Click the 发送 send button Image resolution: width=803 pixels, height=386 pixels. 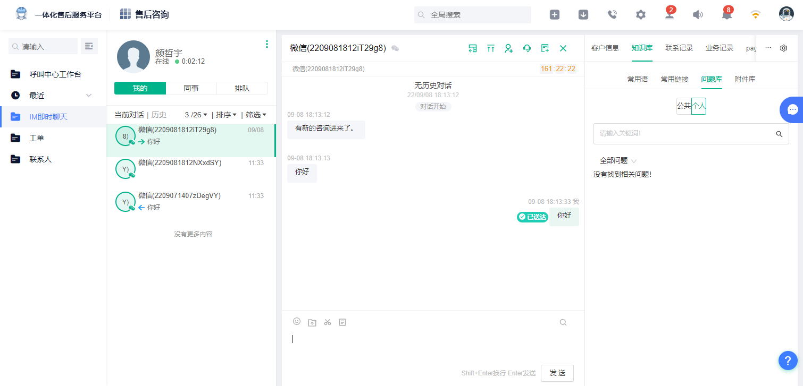click(x=557, y=373)
